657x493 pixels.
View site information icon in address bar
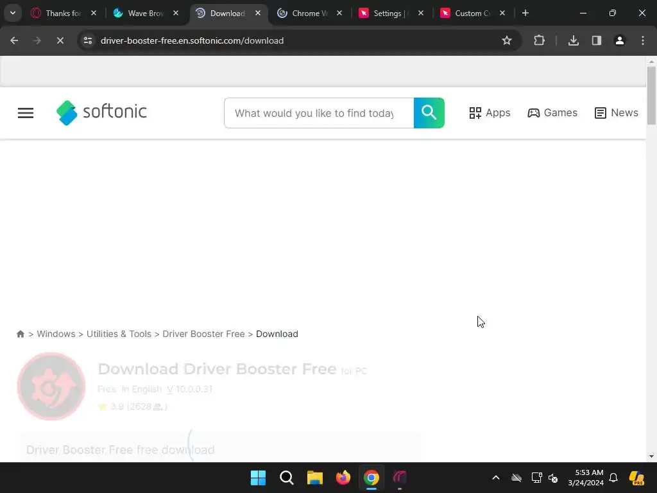[x=88, y=40]
